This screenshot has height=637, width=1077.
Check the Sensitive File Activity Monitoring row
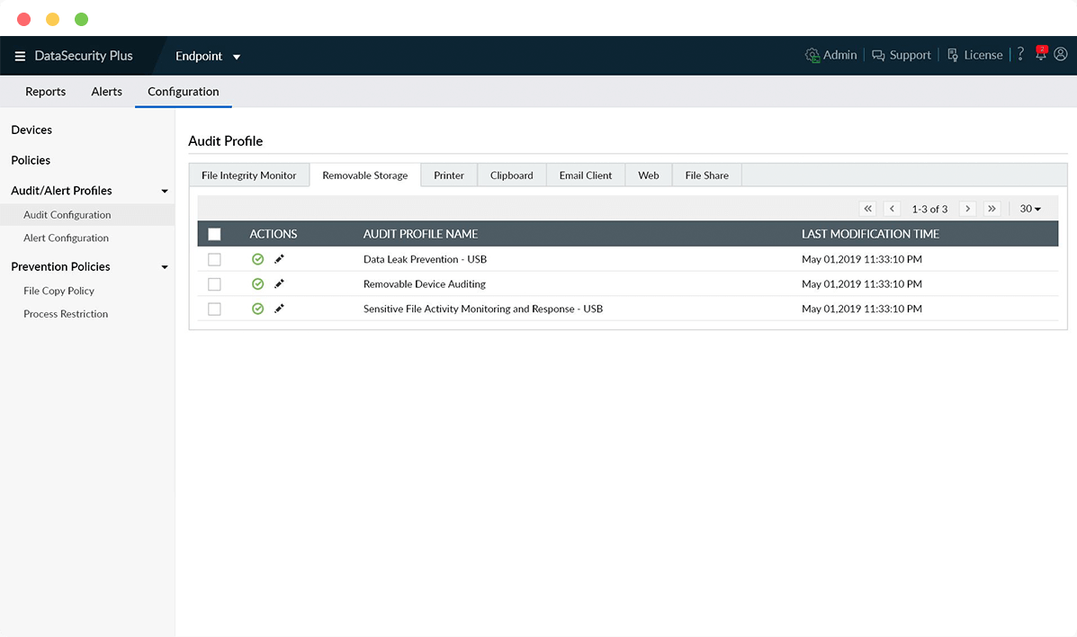pos(214,309)
